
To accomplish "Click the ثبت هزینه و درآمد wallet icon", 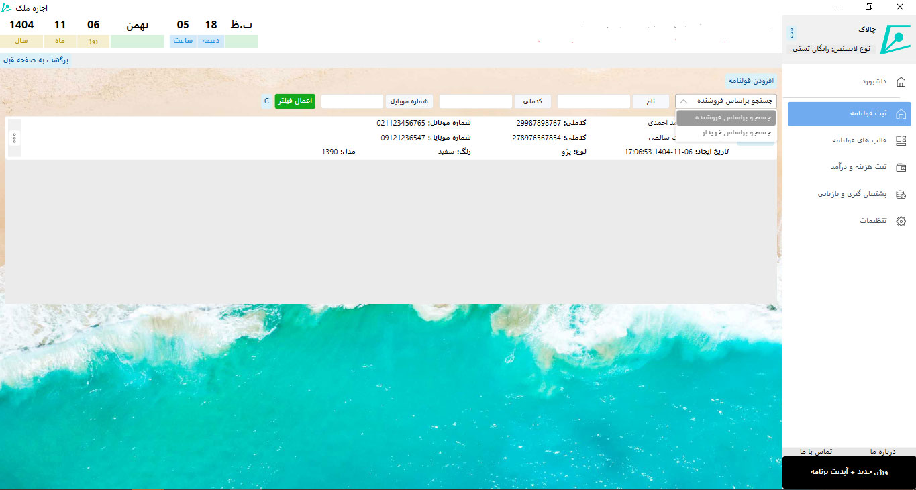I will (x=901, y=167).
